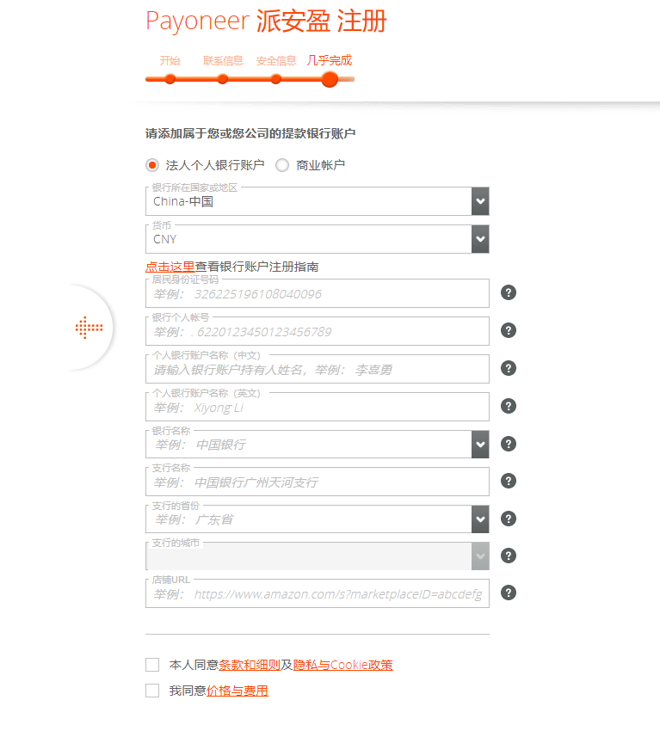The image size is (660, 737).
Task: Open 点击这里 bank registration guide link
Action: click(x=170, y=267)
